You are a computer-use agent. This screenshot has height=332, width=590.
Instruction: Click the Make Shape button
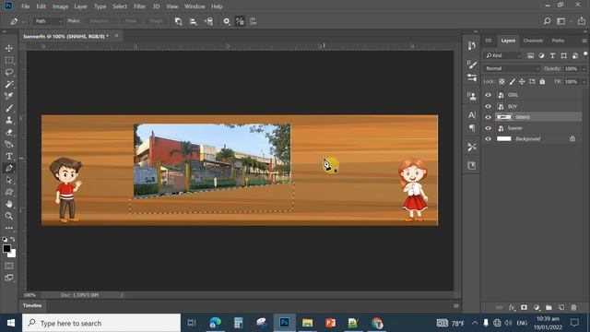[156, 21]
